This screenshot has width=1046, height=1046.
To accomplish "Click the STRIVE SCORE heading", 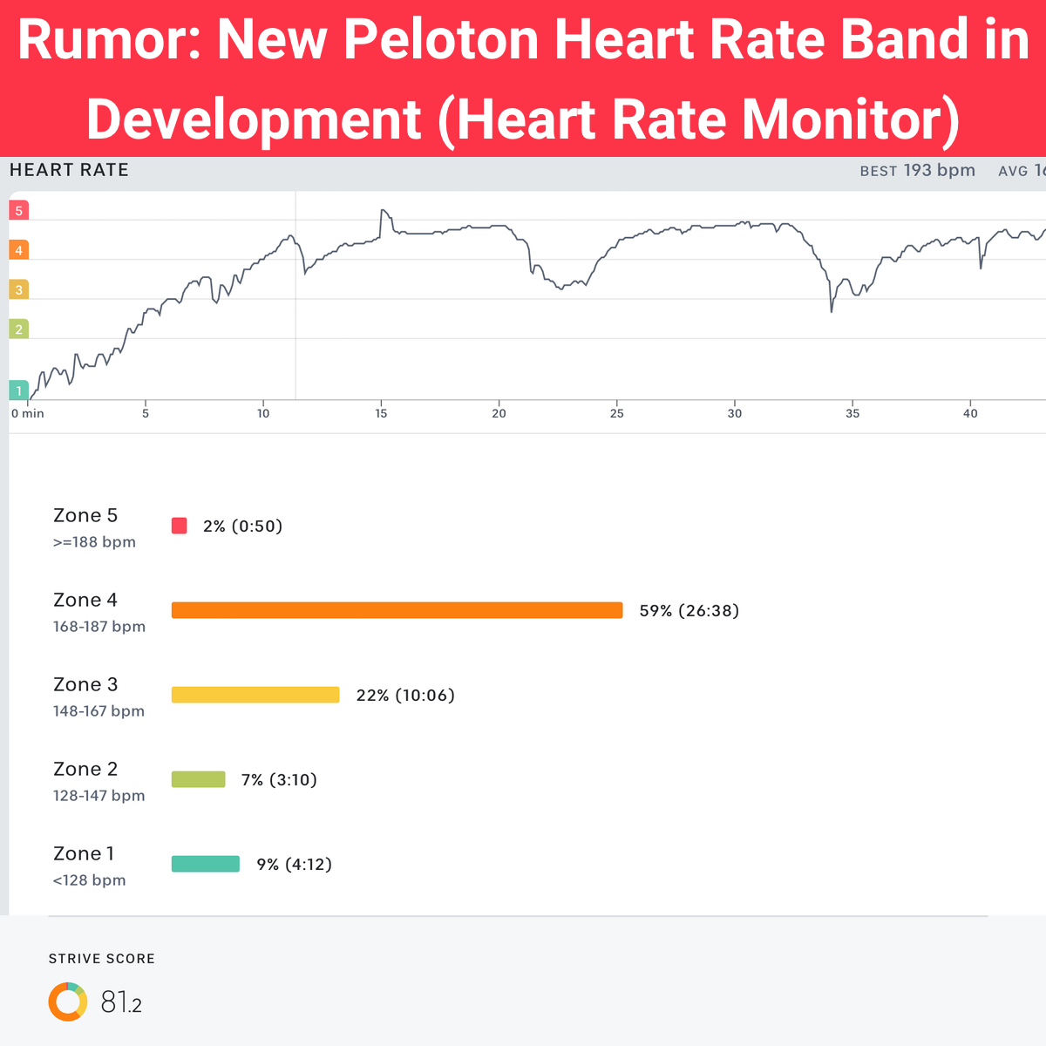I will [102, 959].
